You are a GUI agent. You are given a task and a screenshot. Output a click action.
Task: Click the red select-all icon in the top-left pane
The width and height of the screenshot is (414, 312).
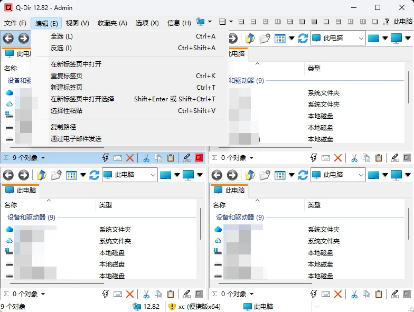199,157
